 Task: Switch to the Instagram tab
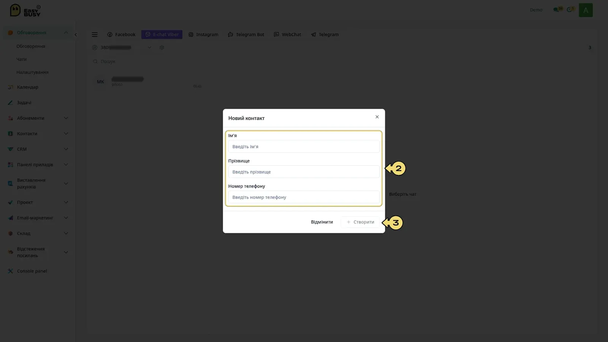[x=203, y=35]
